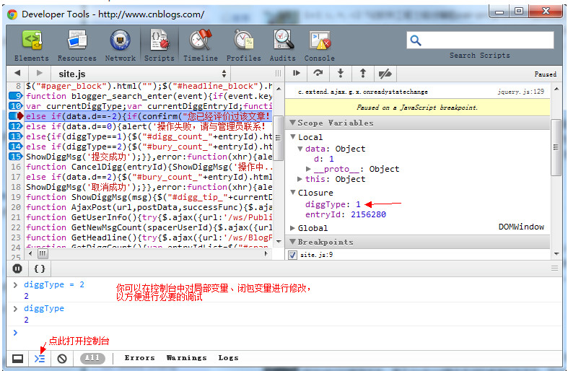
Task: Resume script execution
Action: 297,73
